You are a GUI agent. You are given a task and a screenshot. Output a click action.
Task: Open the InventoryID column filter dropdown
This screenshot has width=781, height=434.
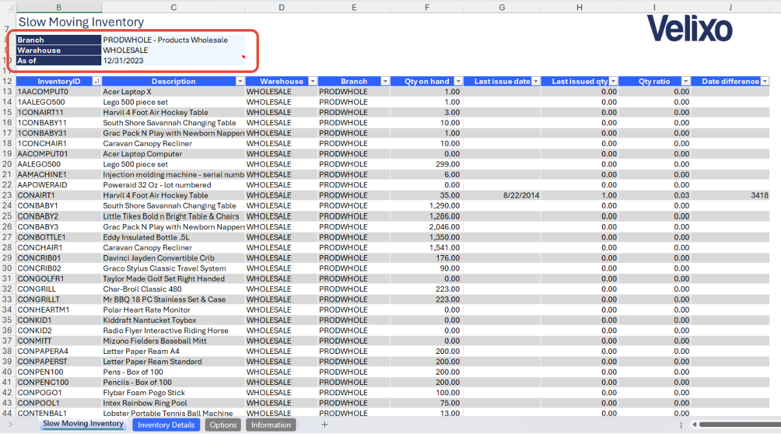[x=97, y=81]
